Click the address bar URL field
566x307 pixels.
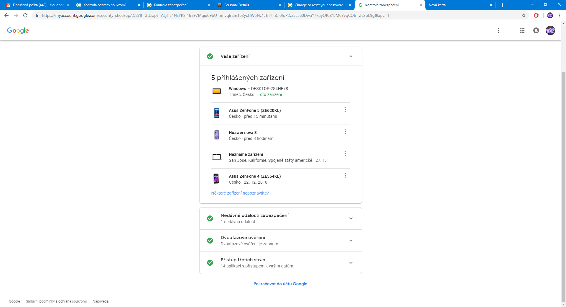(x=215, y=15)
